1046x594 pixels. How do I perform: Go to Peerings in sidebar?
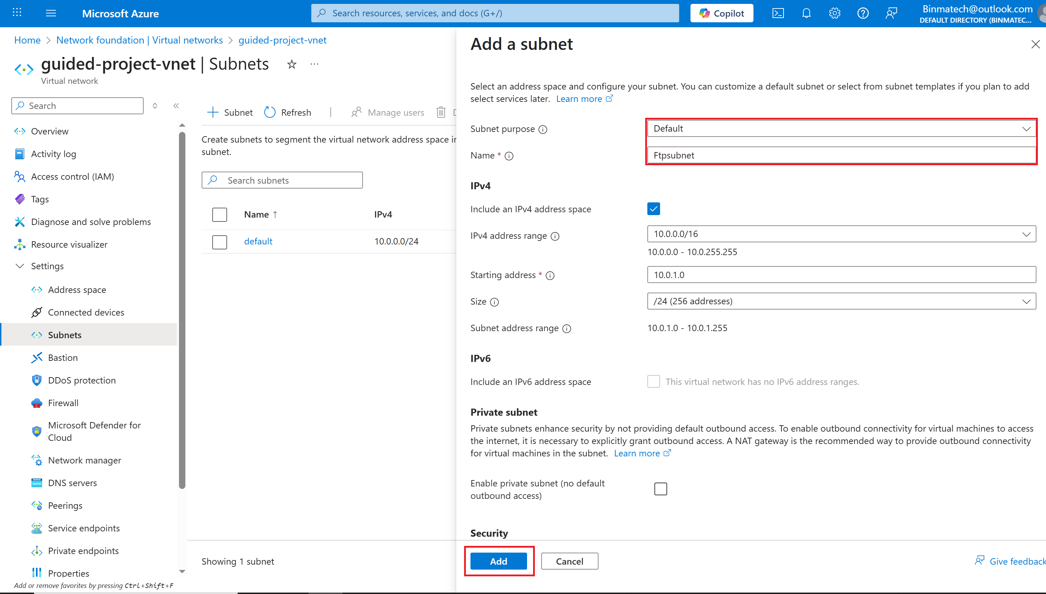[65, 506]
